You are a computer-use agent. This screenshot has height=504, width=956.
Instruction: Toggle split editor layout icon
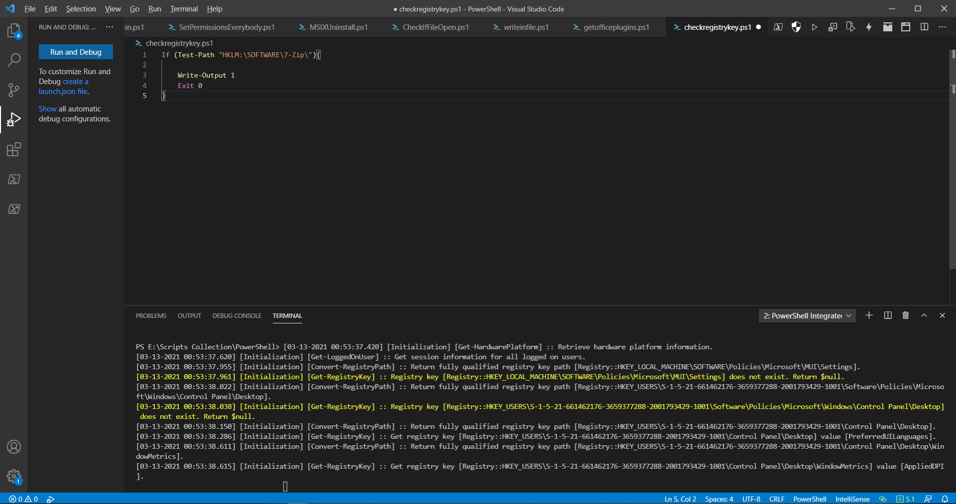coord(924,27)
